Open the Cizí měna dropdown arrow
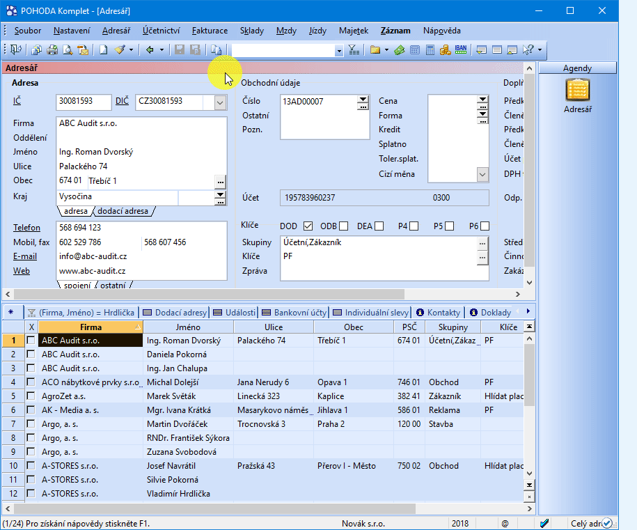637x530 pixels. pos(482,175)
